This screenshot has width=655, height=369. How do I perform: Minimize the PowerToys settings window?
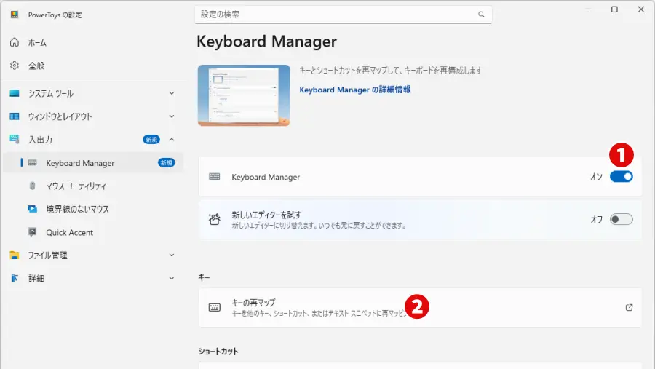click(588, 9)
